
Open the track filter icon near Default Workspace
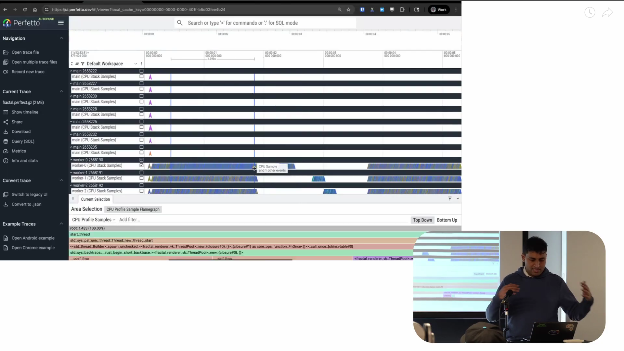click(82, 63)
